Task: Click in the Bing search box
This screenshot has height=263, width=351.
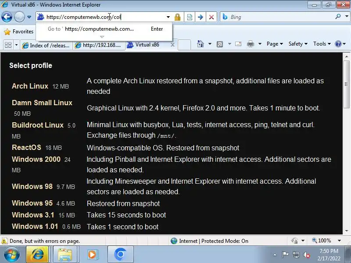Action: [278, 17]
